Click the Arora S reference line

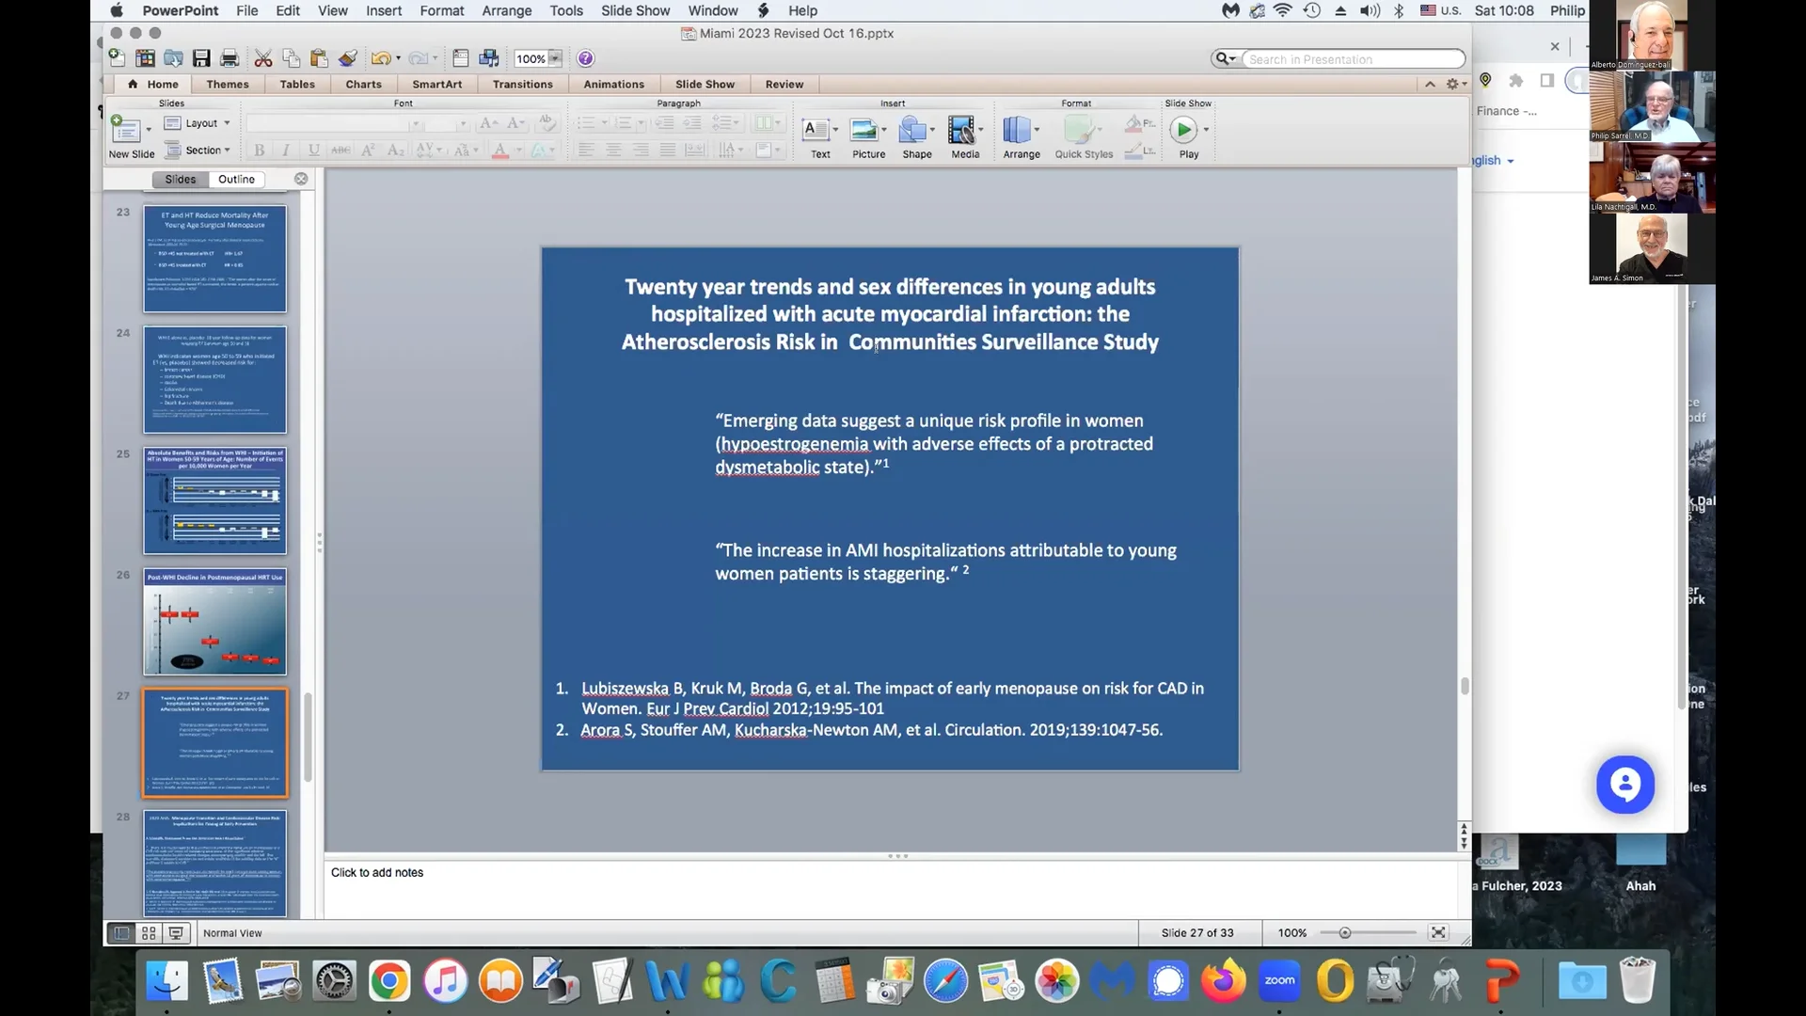click(x=871, y=730)
